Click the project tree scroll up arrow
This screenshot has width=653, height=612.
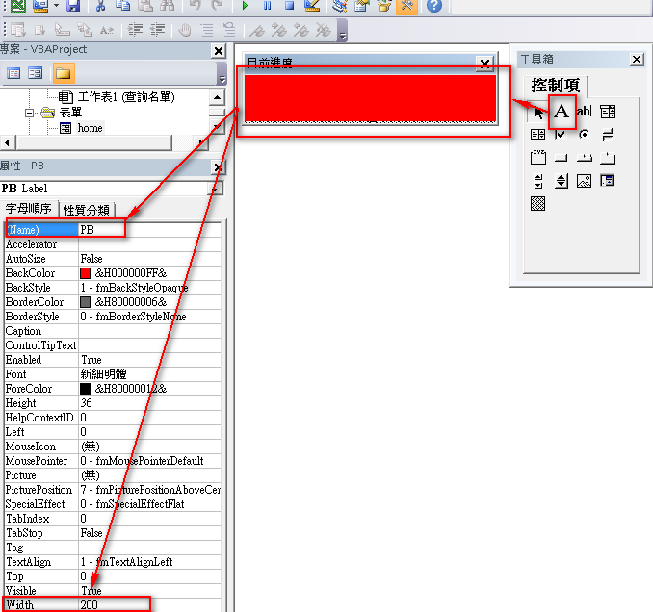(x=217, y=98)
